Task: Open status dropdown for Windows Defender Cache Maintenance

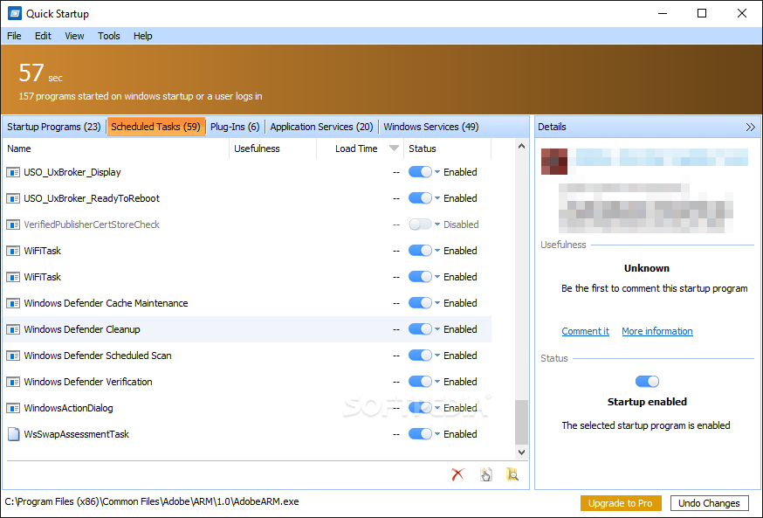Action: point(437,303)
